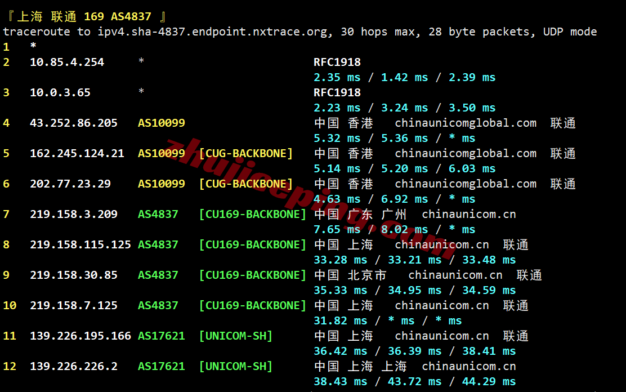Image resolution: width=626 pixels, height=392 pixels.
Task: Click 中国 北京市 location on hop 9
Action: tap(351, 275)
